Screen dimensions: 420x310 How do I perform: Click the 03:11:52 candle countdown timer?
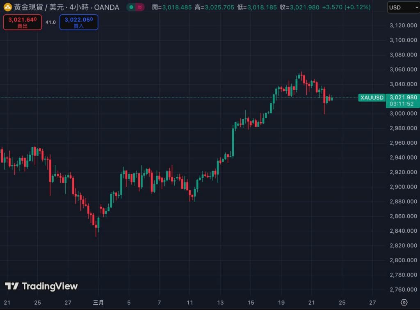tap(402, 104)
